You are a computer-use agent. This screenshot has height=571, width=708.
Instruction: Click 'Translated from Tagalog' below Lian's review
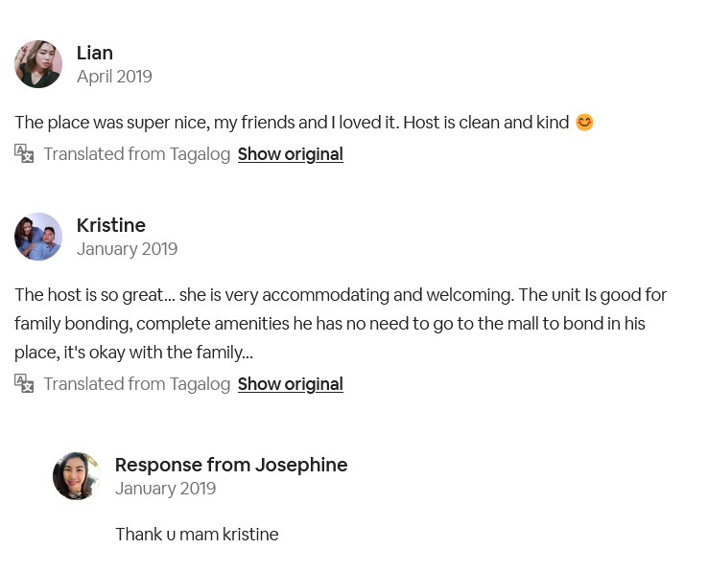136,154
